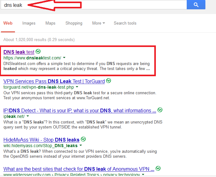Expand arrow beside wiki.hidemyass.com URL

(x=81, y=145)
